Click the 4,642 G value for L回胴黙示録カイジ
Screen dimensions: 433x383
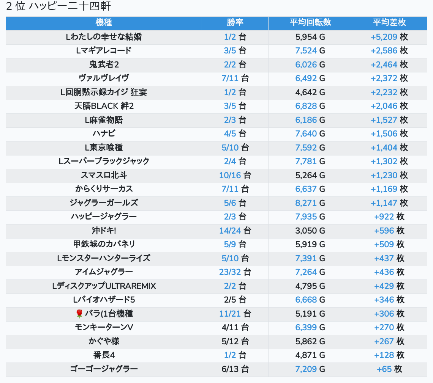[310, 92]
